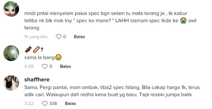Click the 4-29 date stamp
Screen dimensions: 212x109
pos(29,67)
